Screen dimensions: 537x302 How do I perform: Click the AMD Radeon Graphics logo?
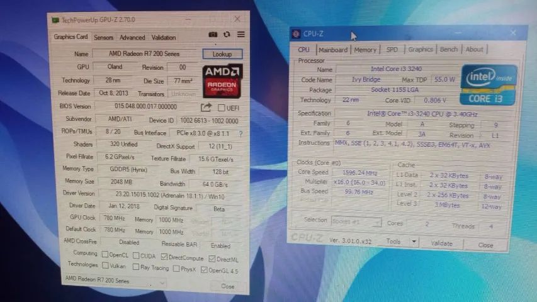click(222, 81)
